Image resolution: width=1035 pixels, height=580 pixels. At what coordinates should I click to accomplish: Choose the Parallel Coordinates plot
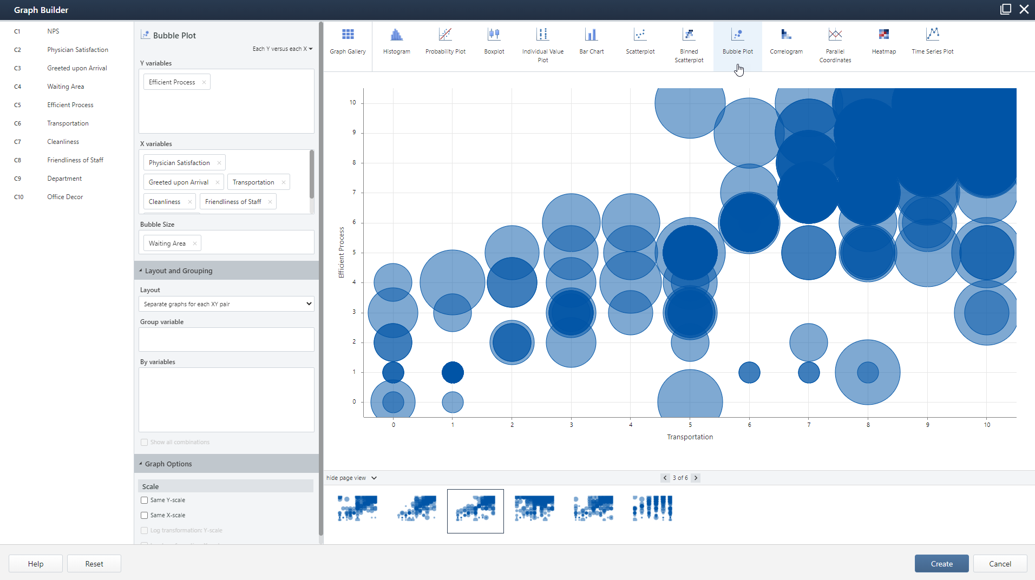[835, 46]
